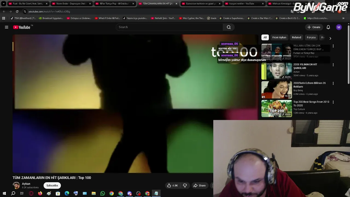This screenshot has height=197, width=350.
Task: Show more filter chips with right arrow
Action: pyautogui.click(x=330, y=38)
